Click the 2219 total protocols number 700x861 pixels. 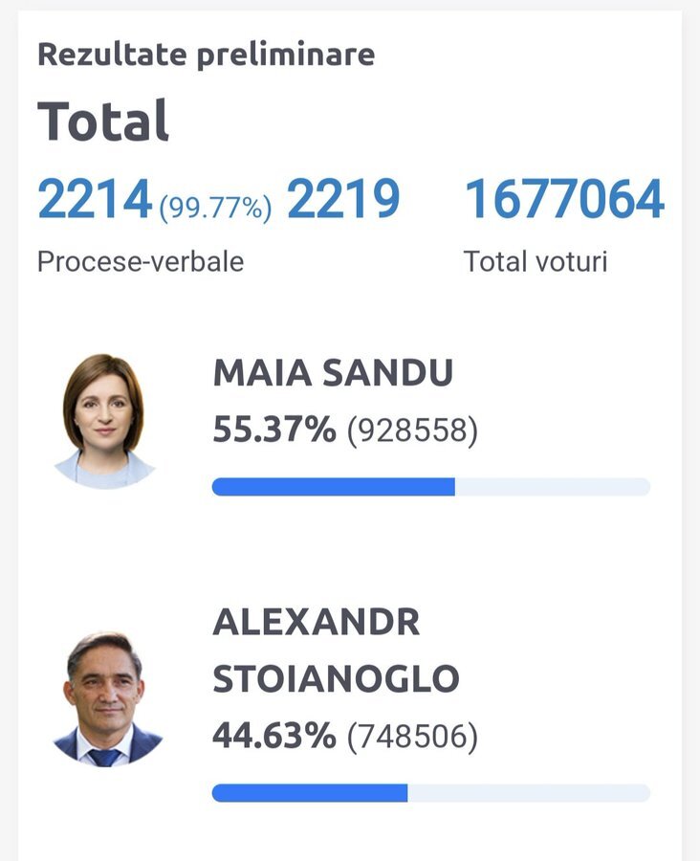(x=343, y=200)
